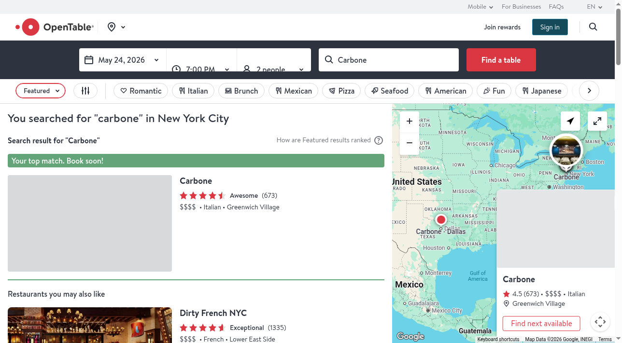Expand the map to fullscreen
The image size is (622, 343).
coord(597,121)
